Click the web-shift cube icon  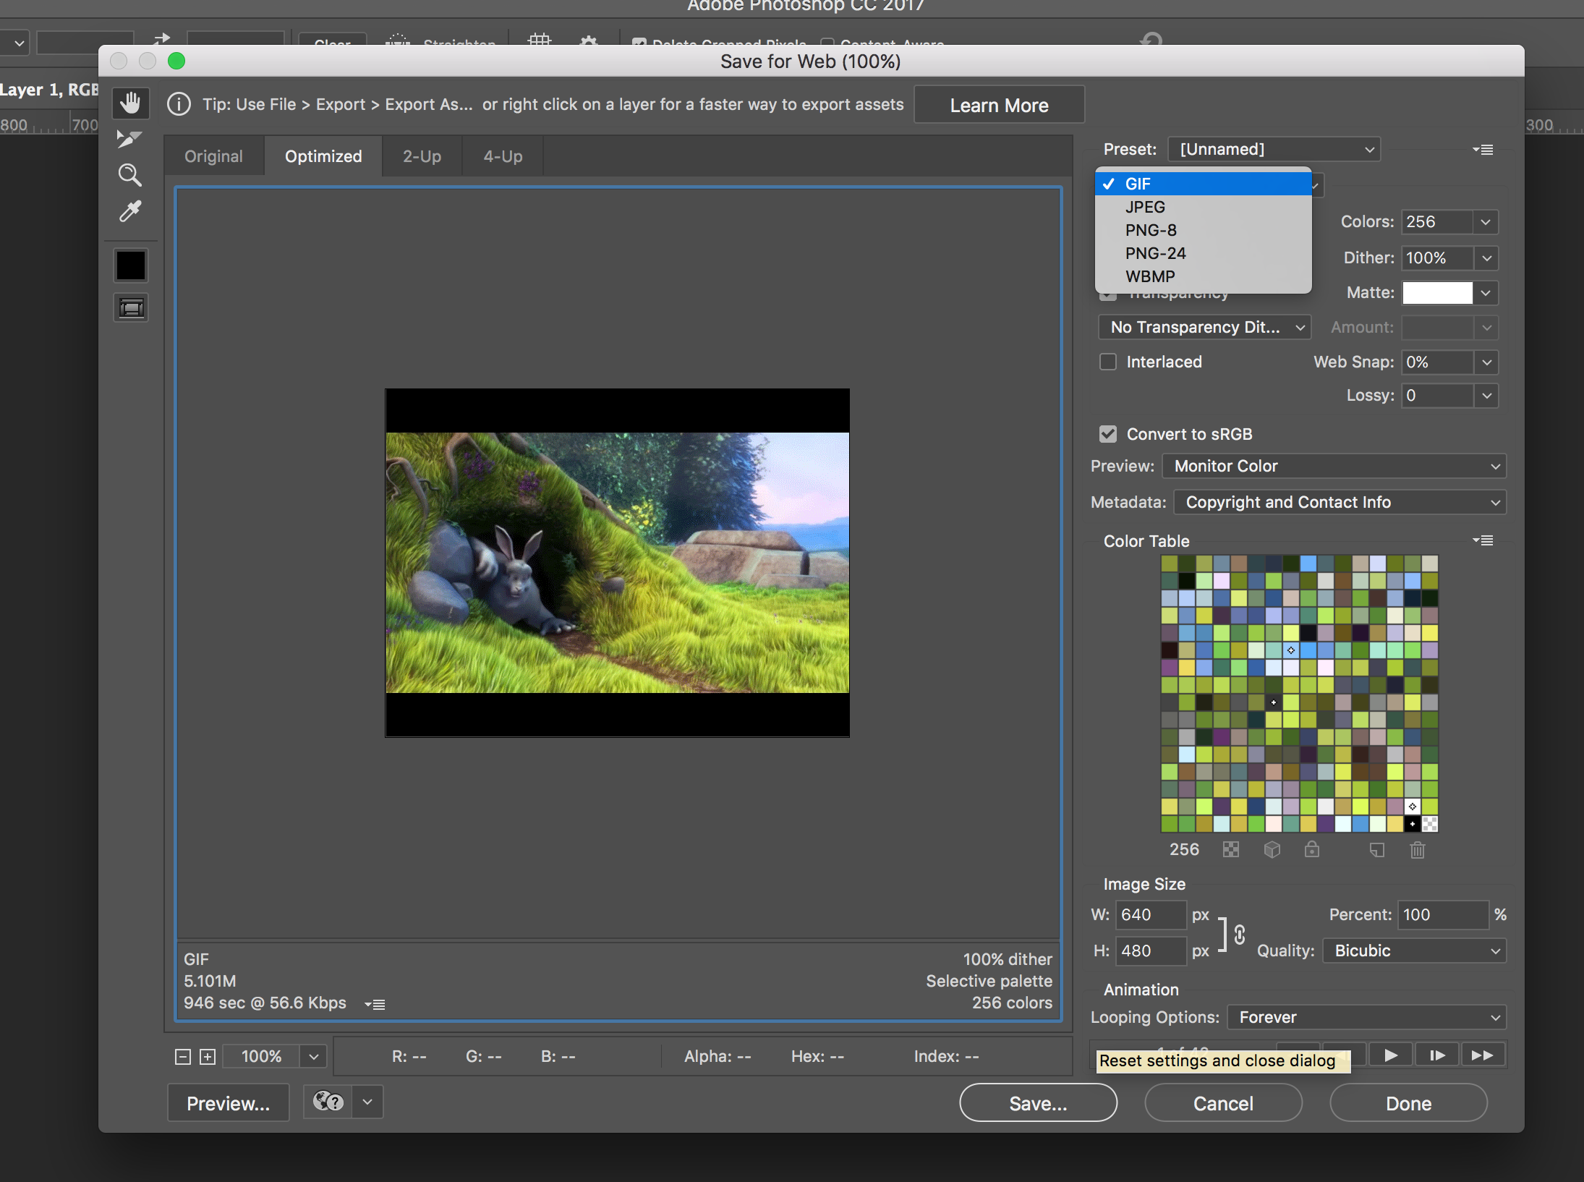pos(1272,849)
